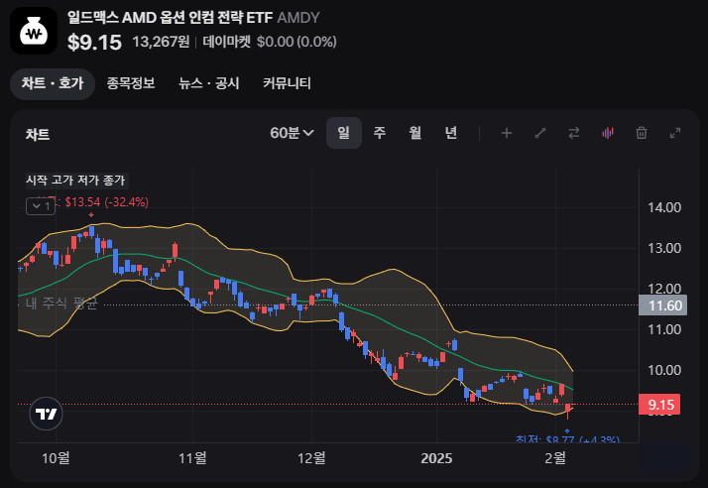Select the 년 yearly interval
The width and height of the screenshot is (708, 488).
pos(450,133)
